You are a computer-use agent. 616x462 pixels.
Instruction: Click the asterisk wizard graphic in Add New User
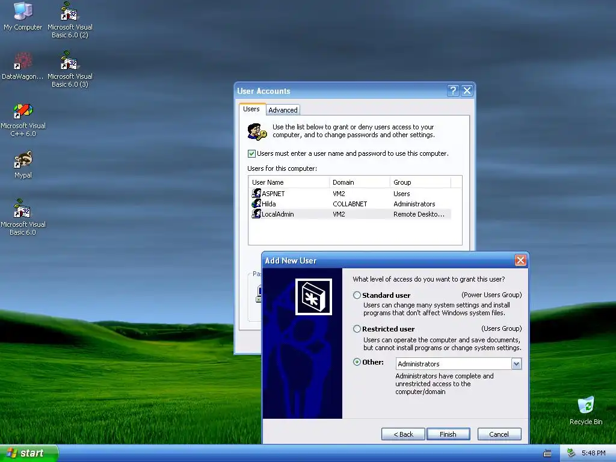(x=313, y=297)
